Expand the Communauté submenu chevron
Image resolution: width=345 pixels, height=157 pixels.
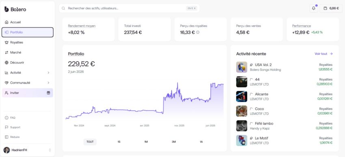coord(48,83)
